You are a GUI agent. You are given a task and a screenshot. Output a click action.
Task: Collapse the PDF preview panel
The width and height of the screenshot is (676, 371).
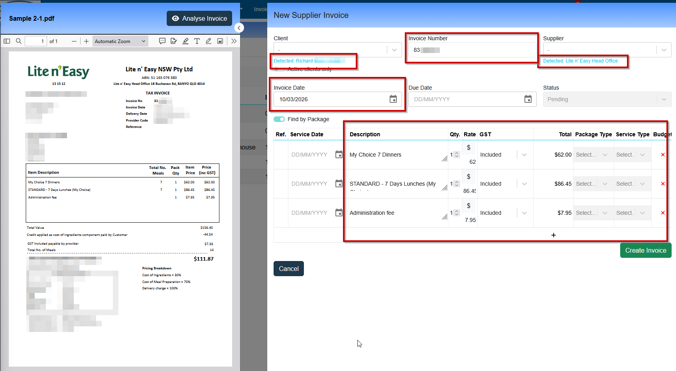coord(239,27)
